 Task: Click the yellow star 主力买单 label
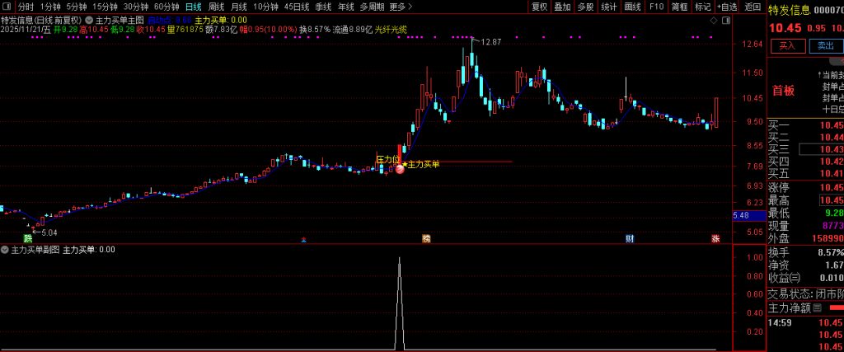[x=421, y=164]
